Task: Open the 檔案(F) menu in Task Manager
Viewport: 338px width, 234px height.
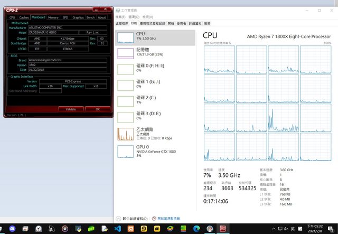Action: tap(120, 17)
